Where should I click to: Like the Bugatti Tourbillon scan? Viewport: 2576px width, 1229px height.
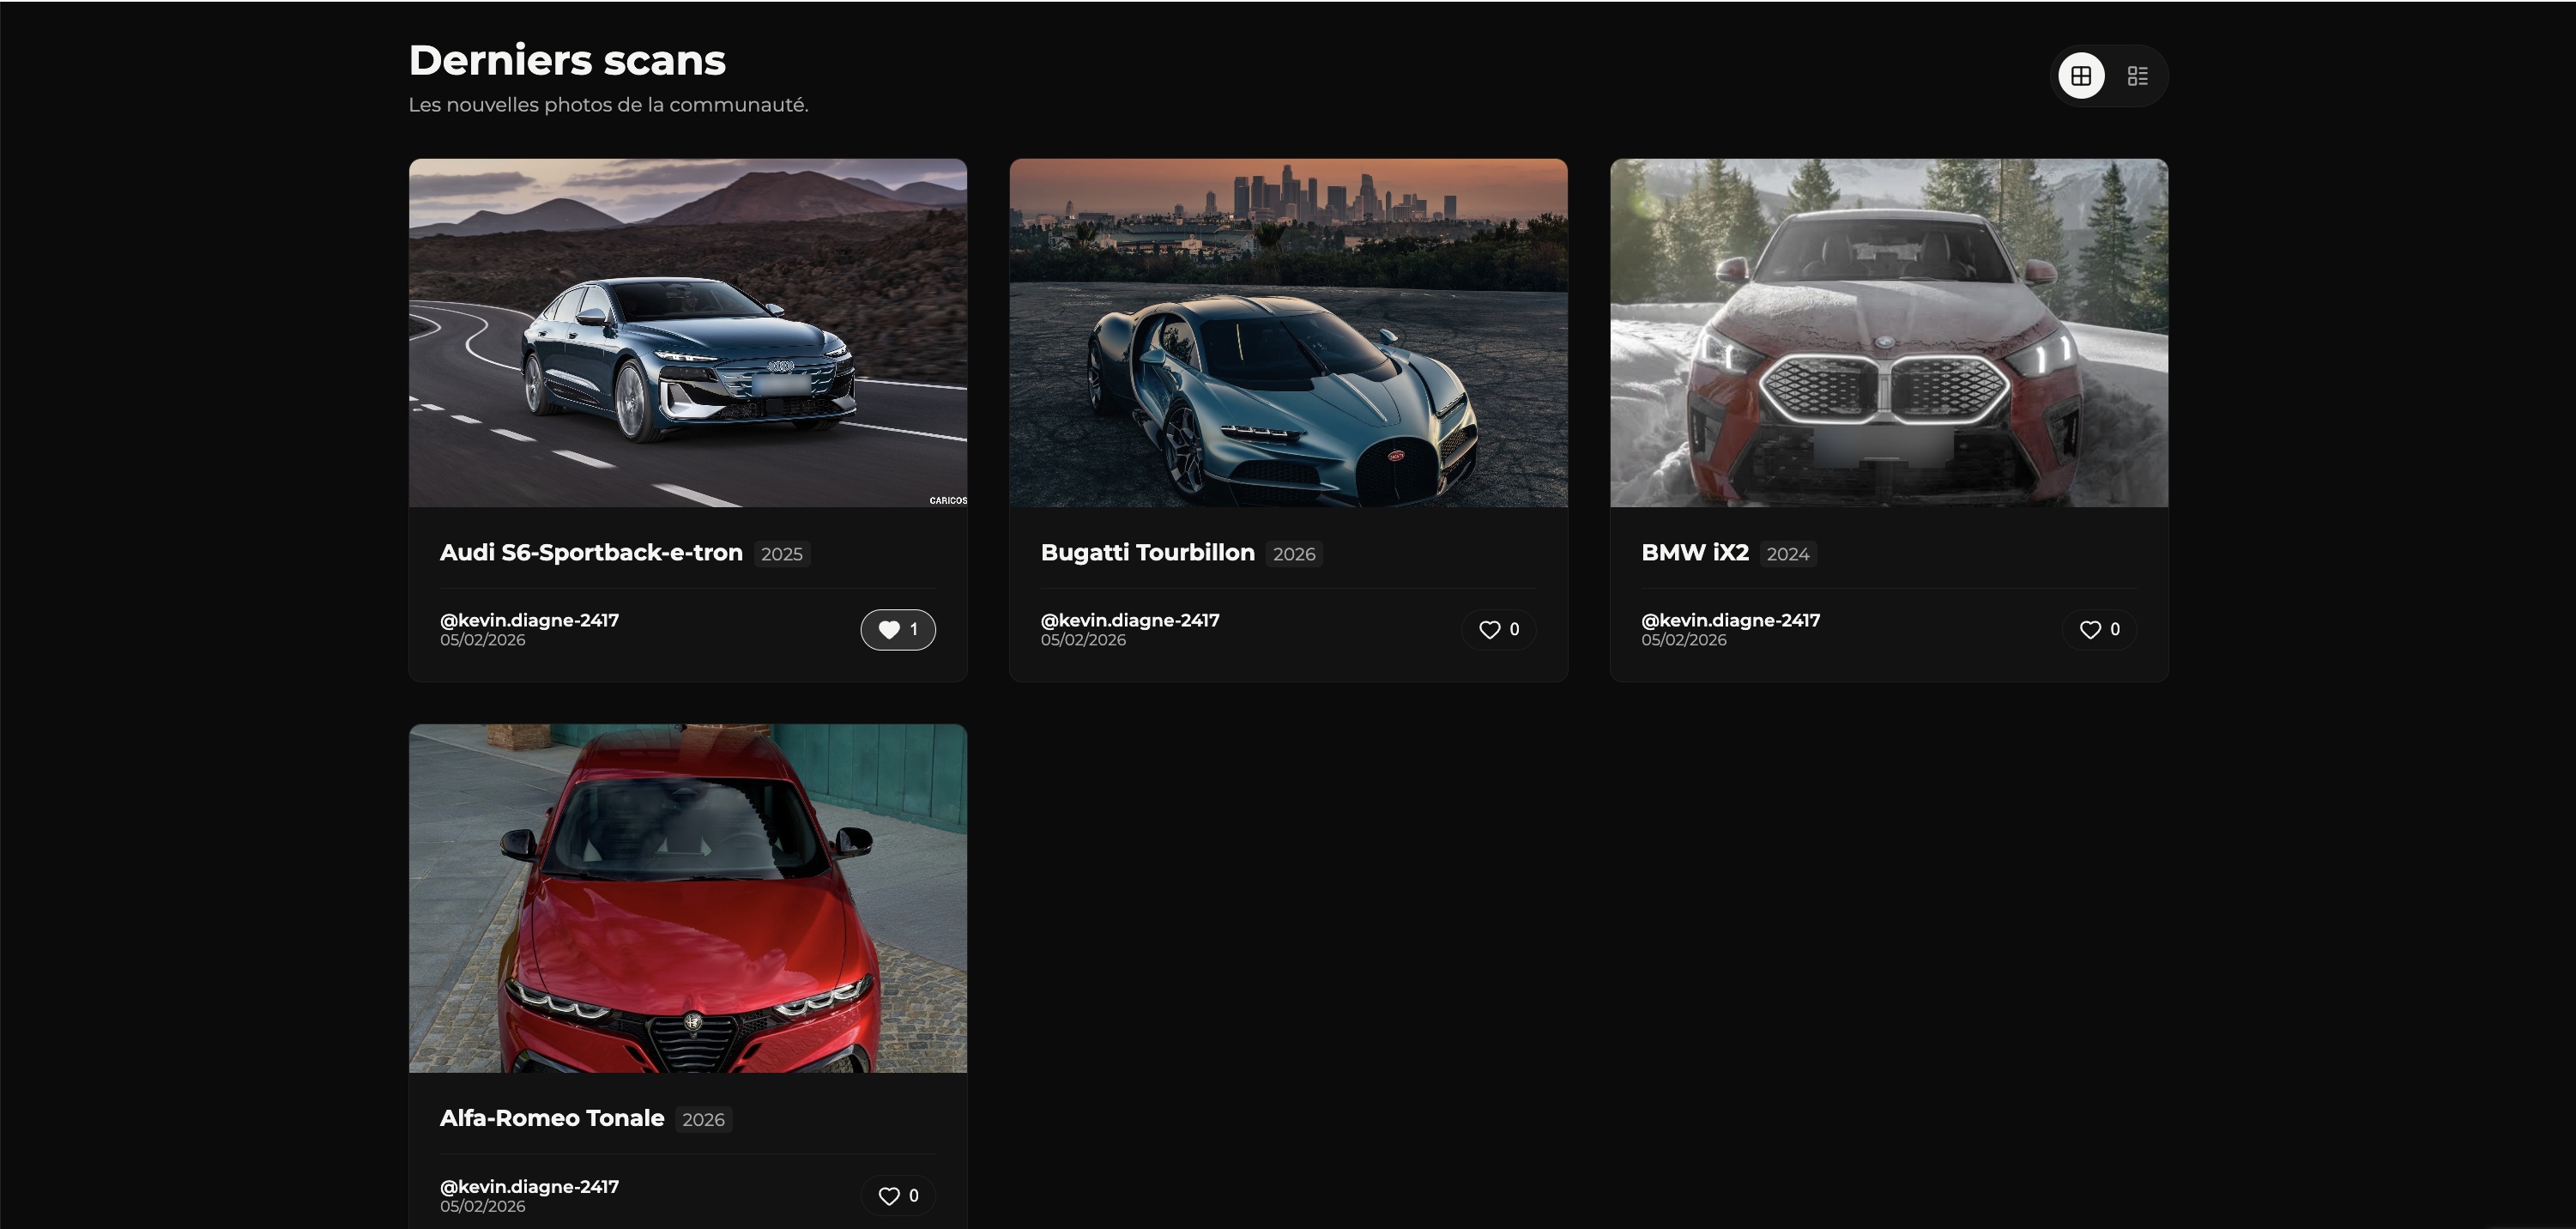click(x=1499, y=630)
